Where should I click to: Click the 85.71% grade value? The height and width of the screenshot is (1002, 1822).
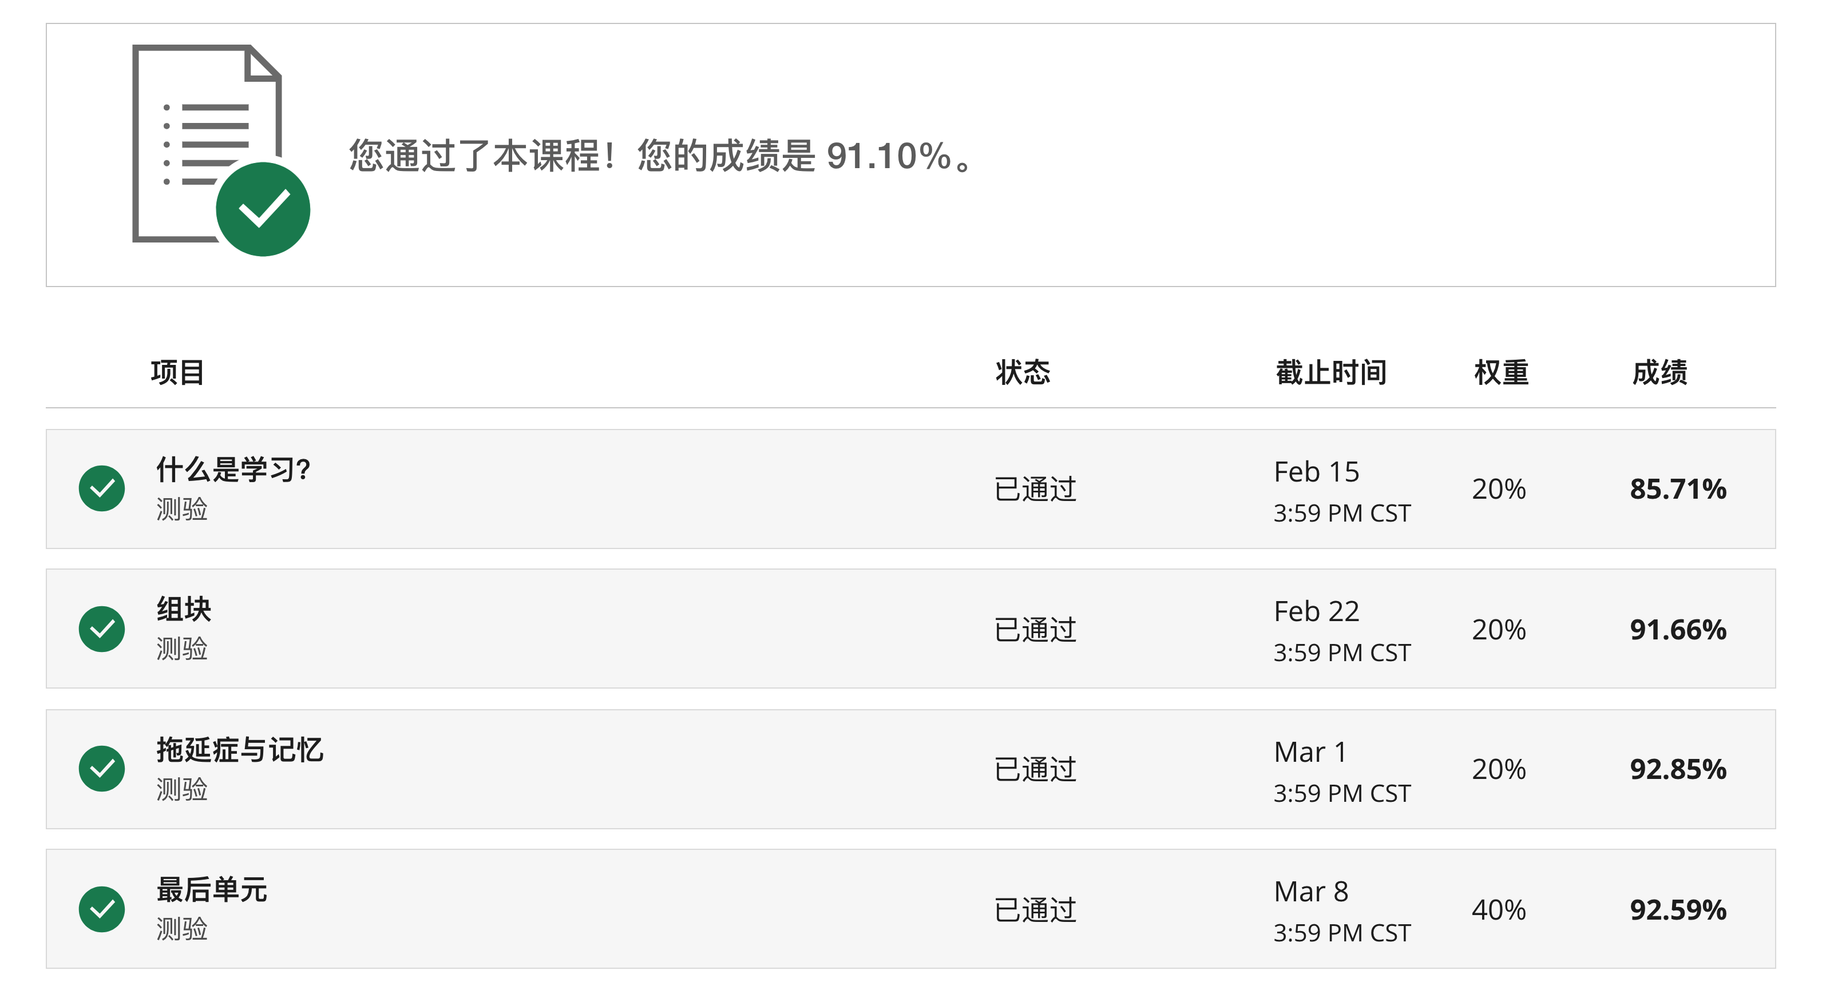click(x=1678, y=490)
